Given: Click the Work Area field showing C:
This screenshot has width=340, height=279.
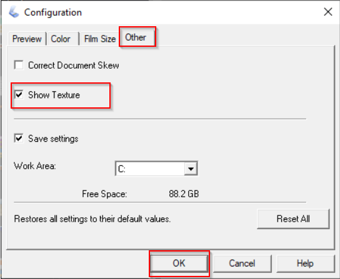Looking at the screenshot, I should pos(156,169).
